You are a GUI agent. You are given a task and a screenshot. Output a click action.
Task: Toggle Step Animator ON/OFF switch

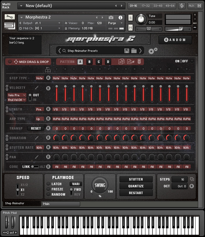[x=192, y=61]
